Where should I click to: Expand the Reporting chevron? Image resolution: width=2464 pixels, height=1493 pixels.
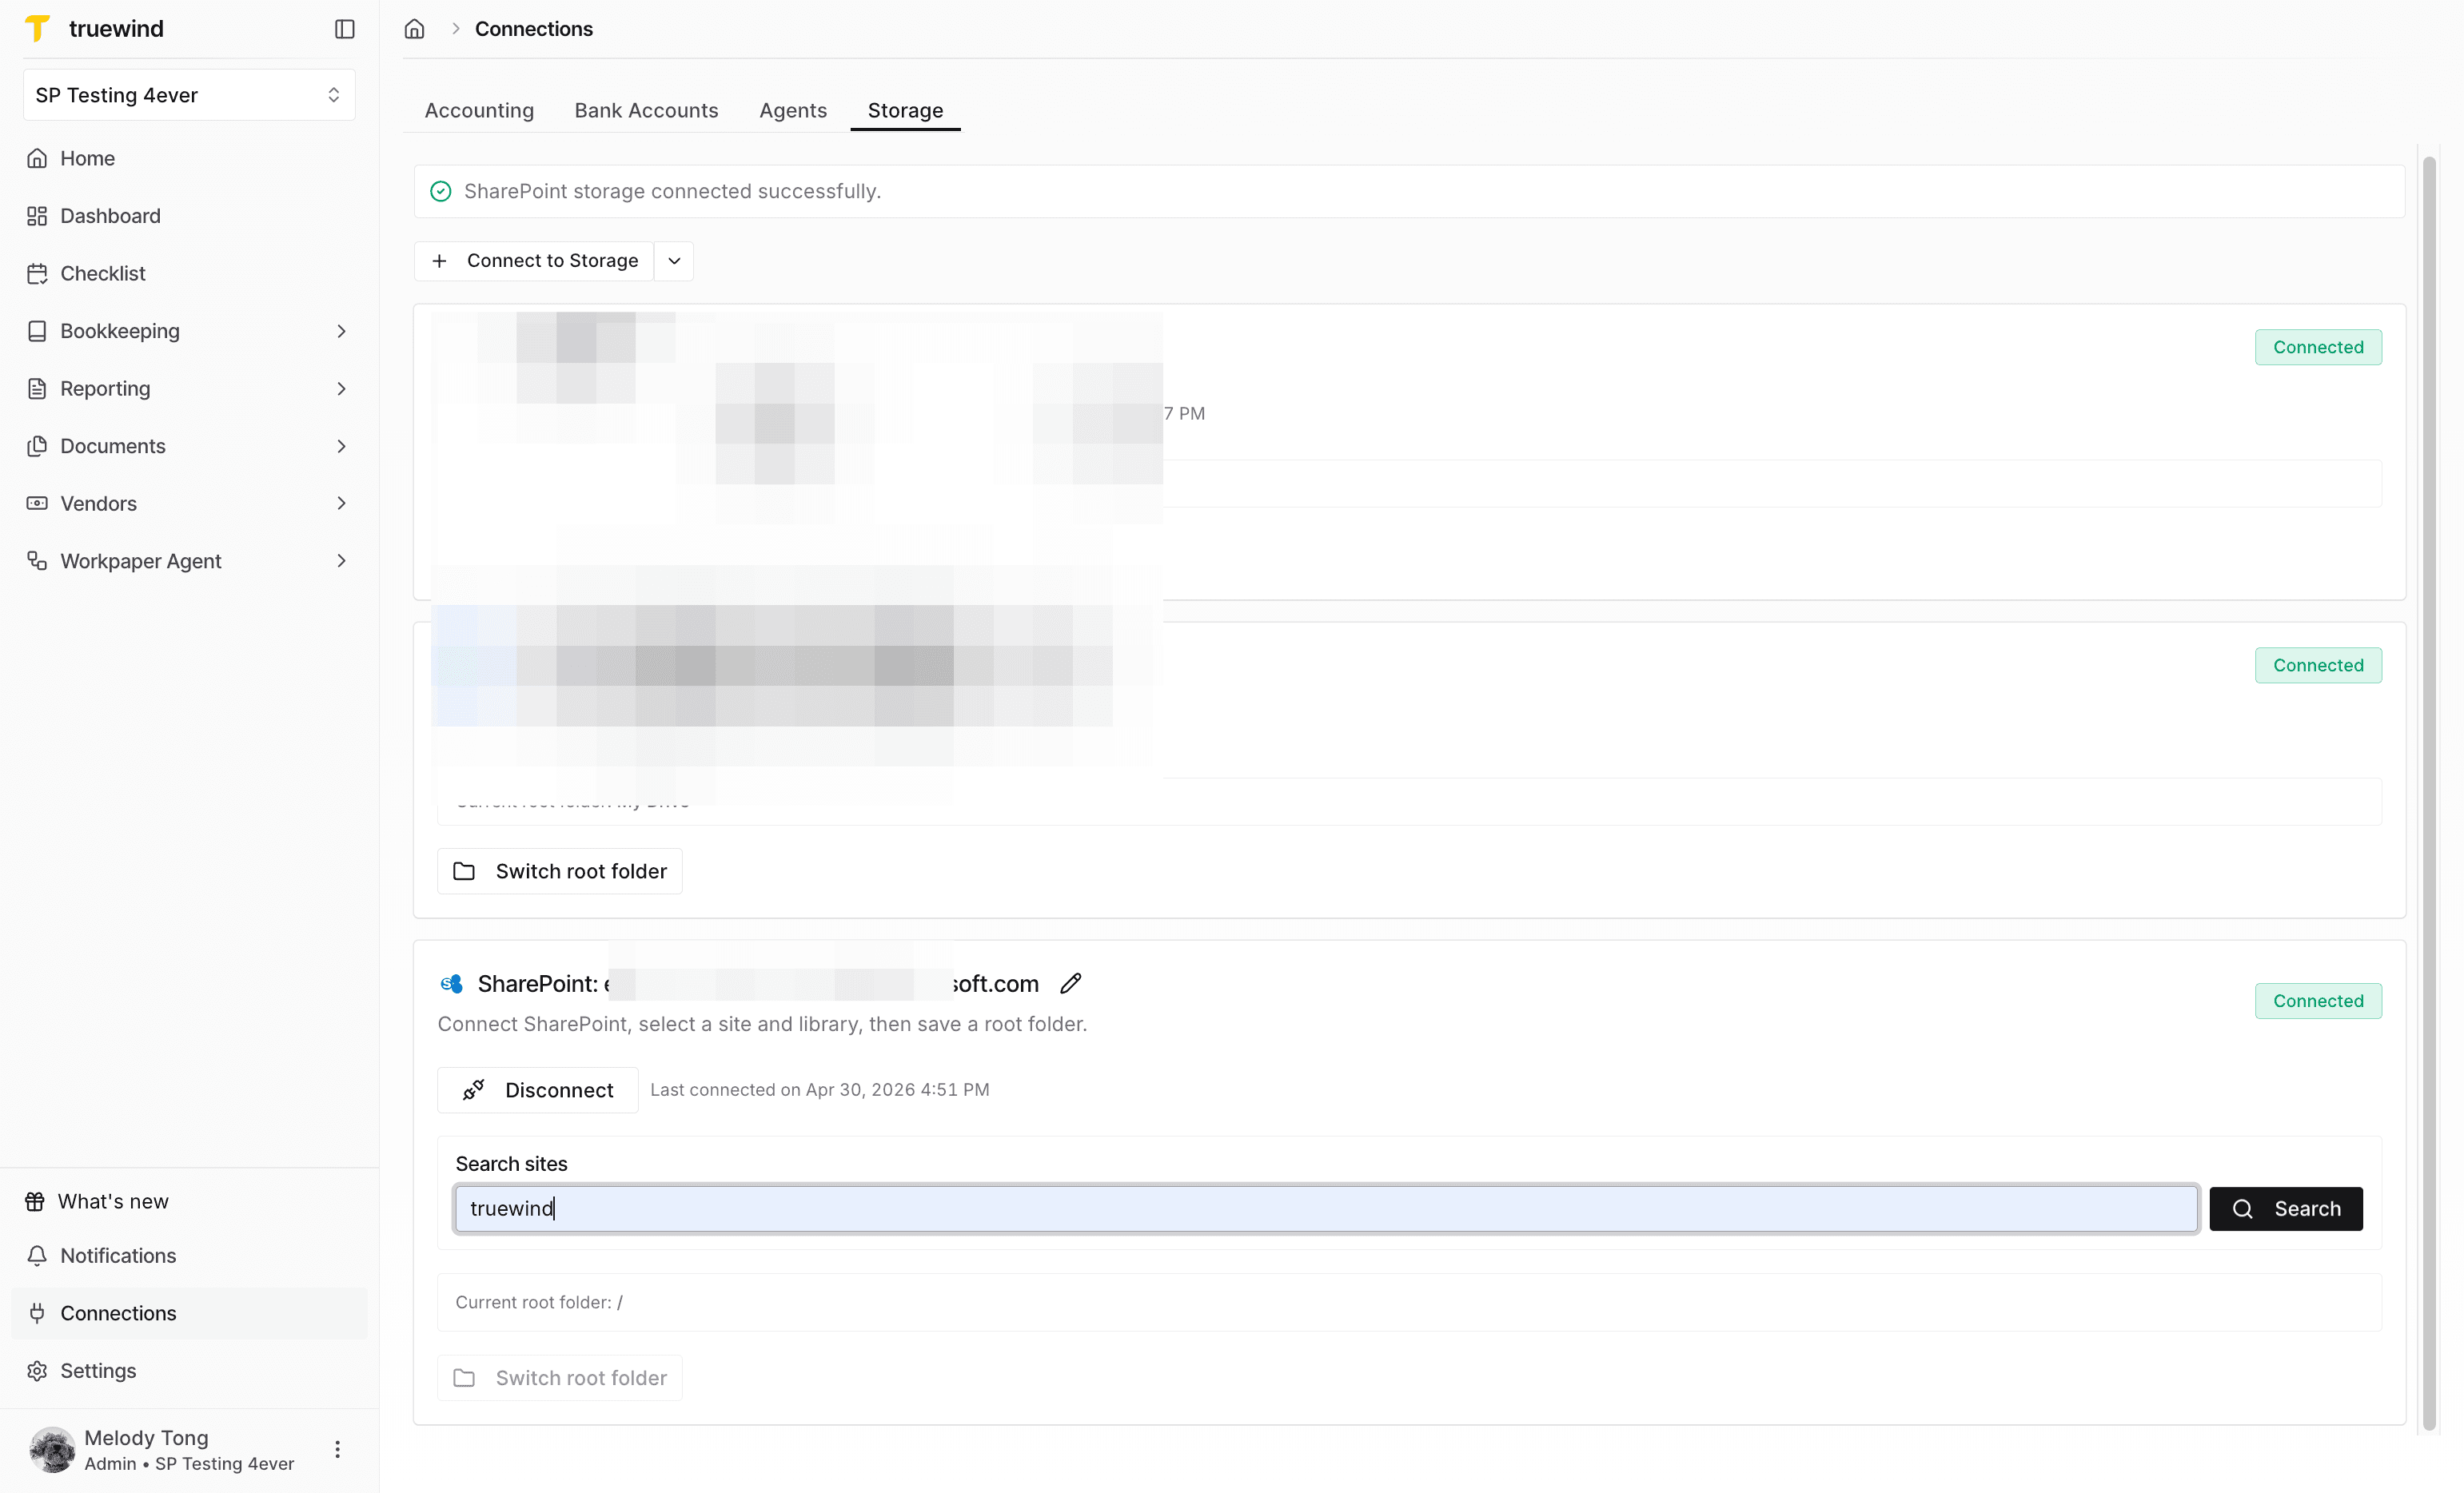(x=341, y=388)
